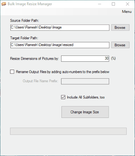
Task: Click into the Target Folder Path field
Action: coord(60,45)
